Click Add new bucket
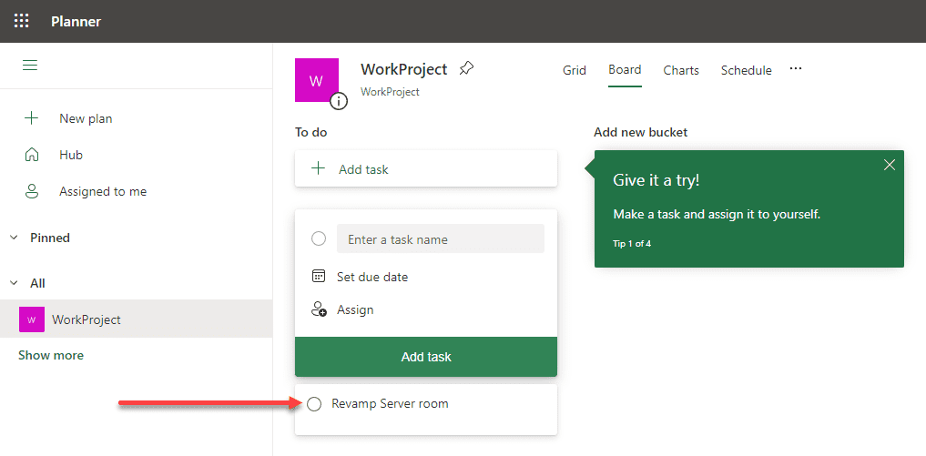Viewport: 926px width, 456px height. 641,132
